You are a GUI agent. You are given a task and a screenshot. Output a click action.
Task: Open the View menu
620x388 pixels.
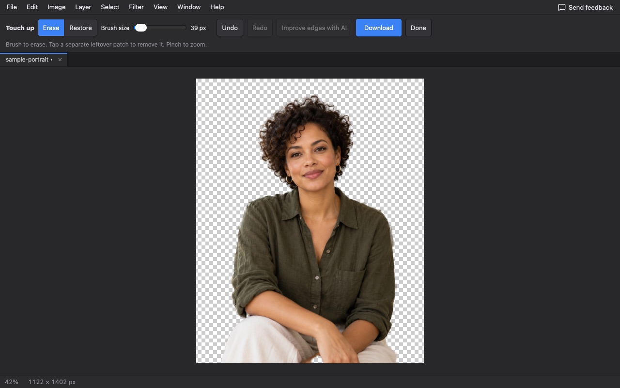160,7
